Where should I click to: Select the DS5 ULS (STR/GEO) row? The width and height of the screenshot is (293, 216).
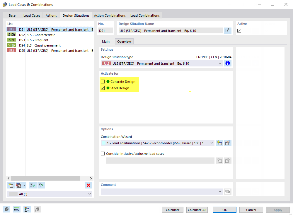tap(50, 50)
